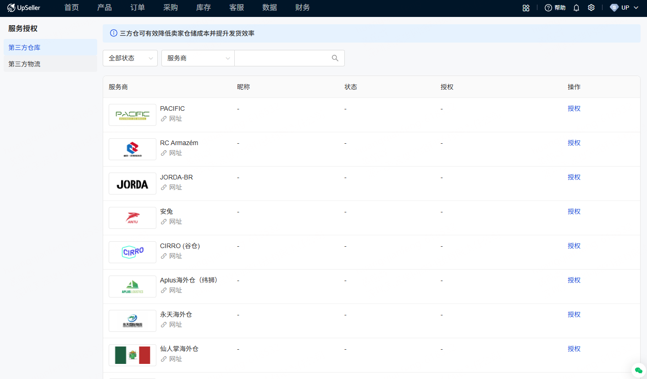Click the info icon in the banner

(x=114, y=33)
